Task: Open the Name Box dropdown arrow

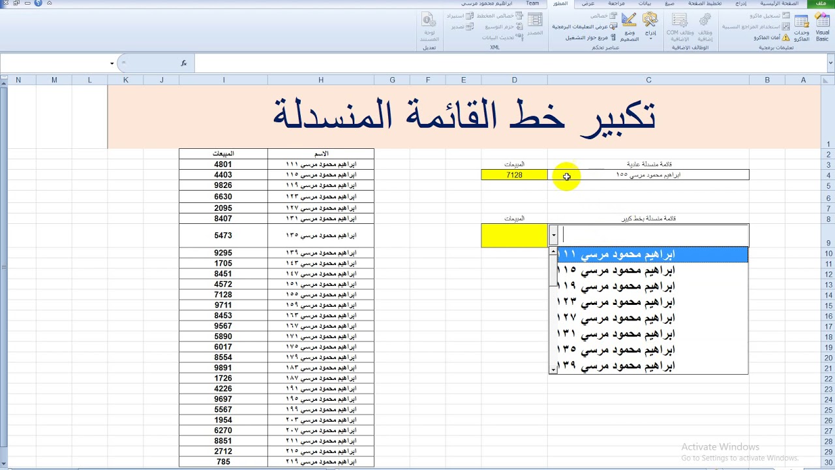Action: point(112,63)
